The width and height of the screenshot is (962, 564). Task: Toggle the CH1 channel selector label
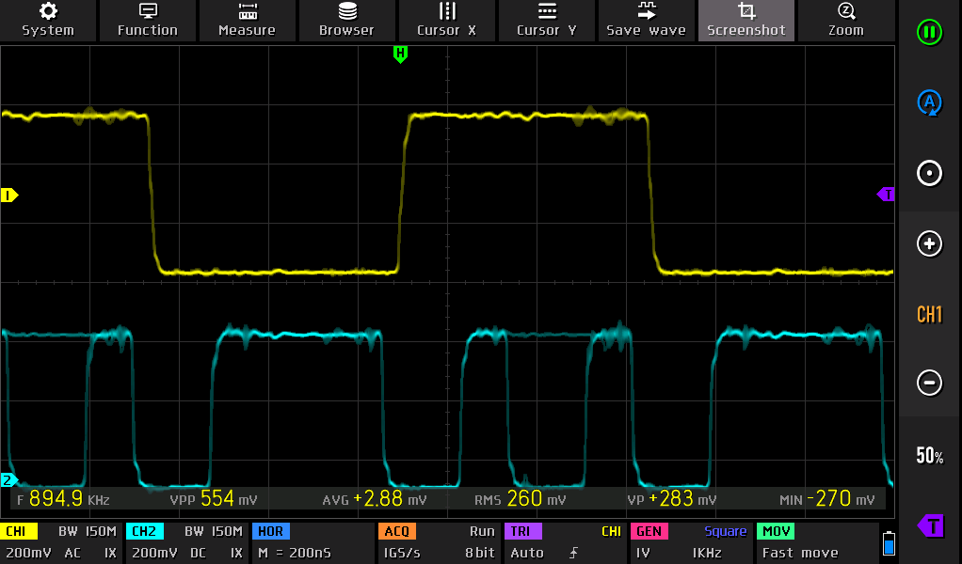(929, 315)
